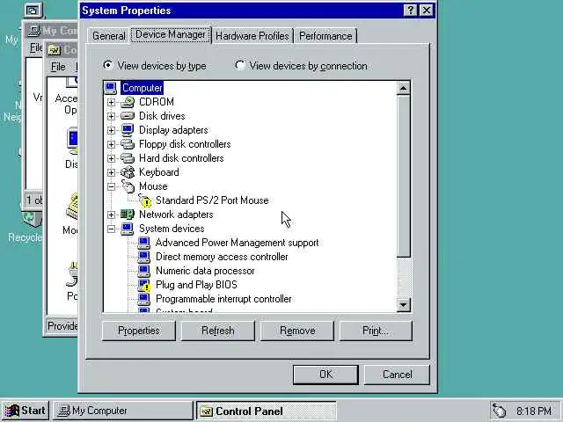Image resolution: width=563 pixels, height=422 pixels.
Task: Collapse the Mouse branch
Action: click(112, 186)
